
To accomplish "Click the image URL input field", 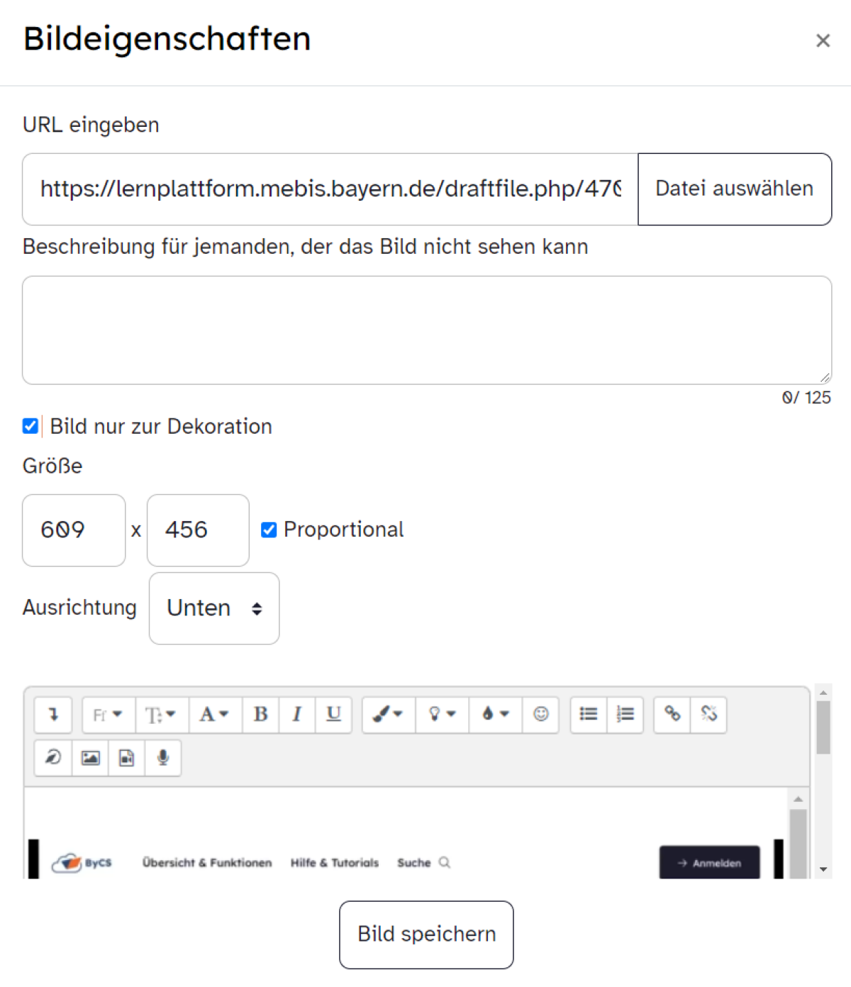I will pyautogui.click(x=330, y=189).
